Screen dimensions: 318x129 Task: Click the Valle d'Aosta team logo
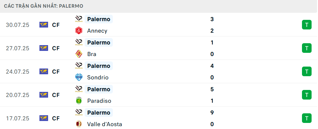79,124
